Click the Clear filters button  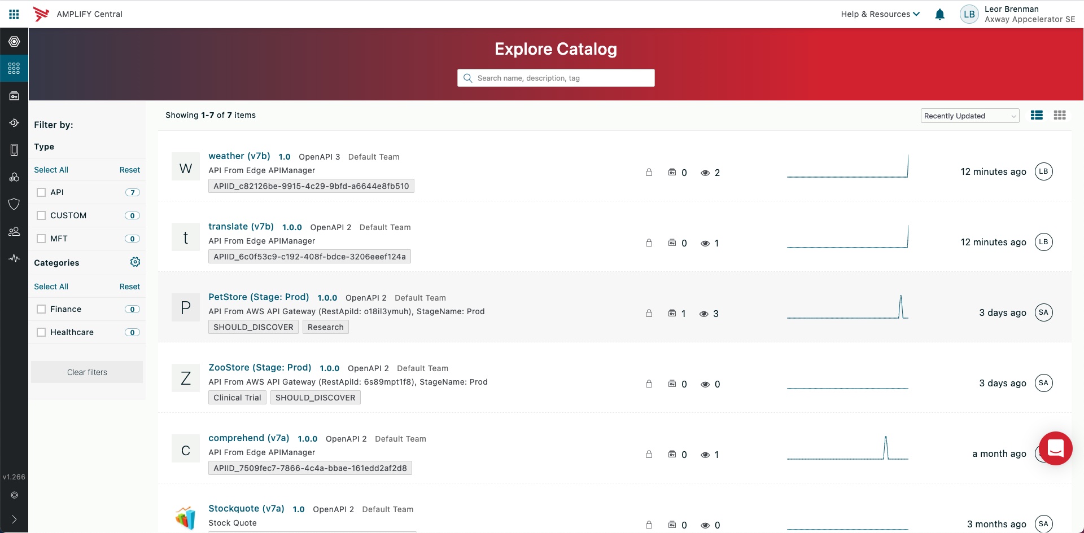[x=87, y=372]
